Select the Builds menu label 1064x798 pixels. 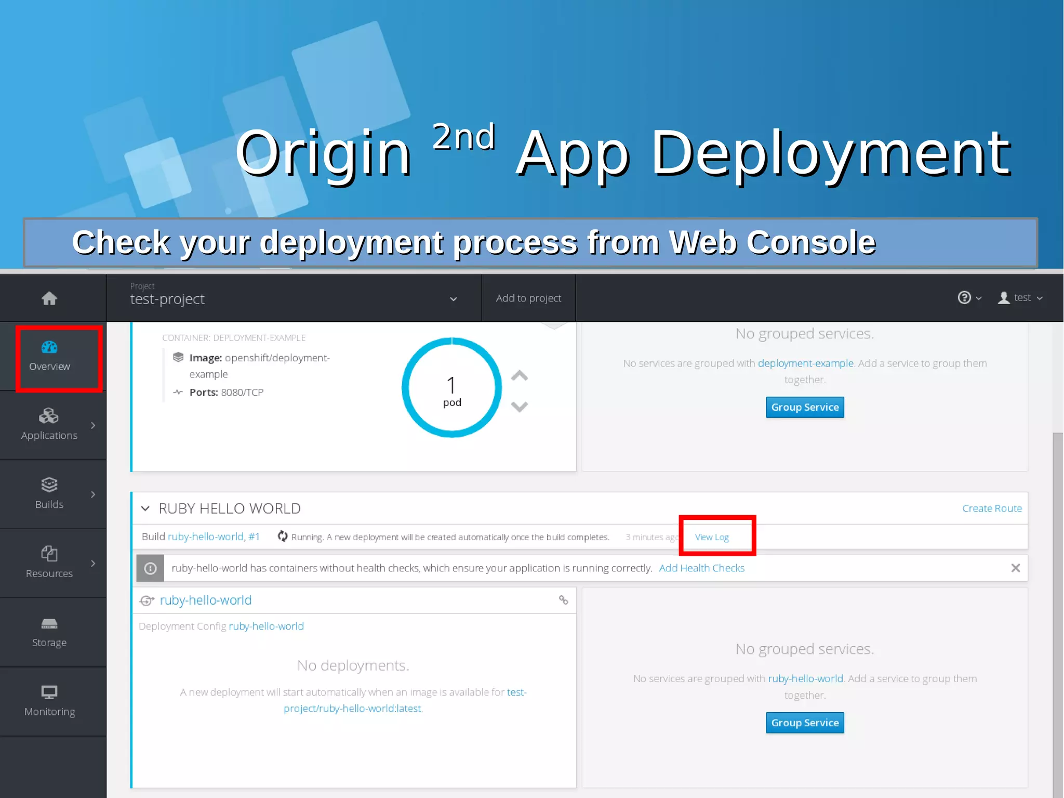point(49,504)
